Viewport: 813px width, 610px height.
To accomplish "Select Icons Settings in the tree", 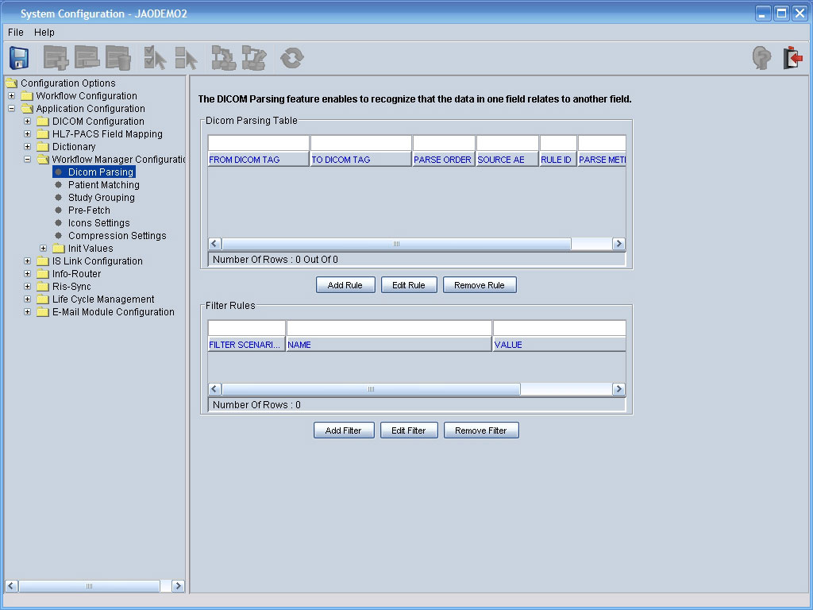I will click(99, 223).
